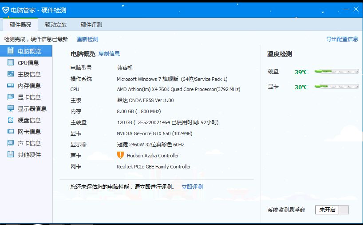363x225 pixels.
Task: Click the 30℃ graphics card temperature reading
Action: tap(301, 87)
